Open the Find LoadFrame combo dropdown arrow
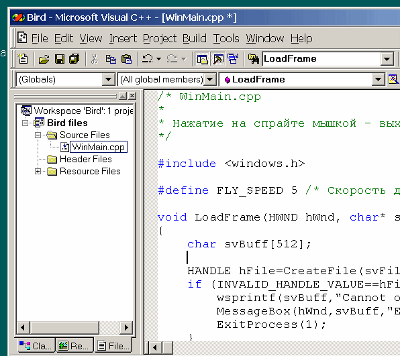400x356 pixels. [x=387, y=59]
